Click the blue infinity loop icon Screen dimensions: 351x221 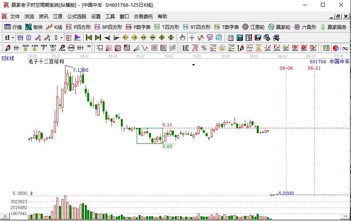(x=345, y=48)
